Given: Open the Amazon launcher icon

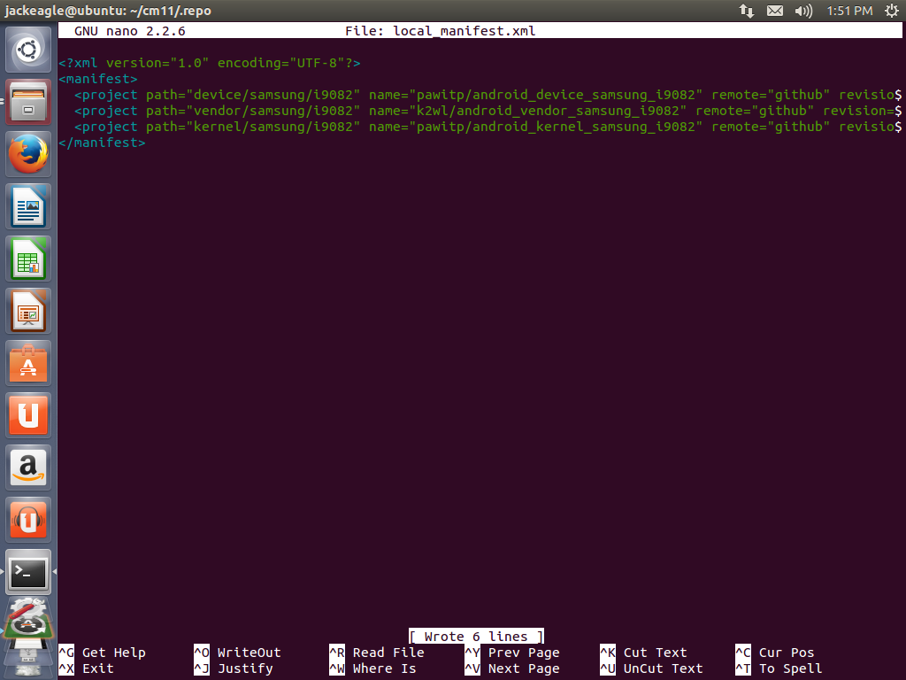Looking at the screenshot, I should click(x=28, y=467).
